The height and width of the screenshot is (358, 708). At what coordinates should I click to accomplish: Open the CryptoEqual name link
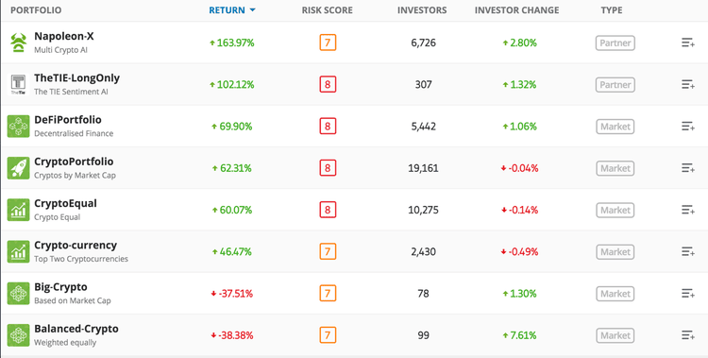pyautogui.click(x=65, y=203)
